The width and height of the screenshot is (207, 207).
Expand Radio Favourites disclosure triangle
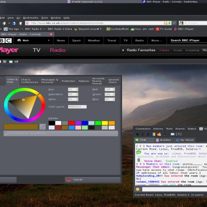pyautogui.click(x=123, y=50)
